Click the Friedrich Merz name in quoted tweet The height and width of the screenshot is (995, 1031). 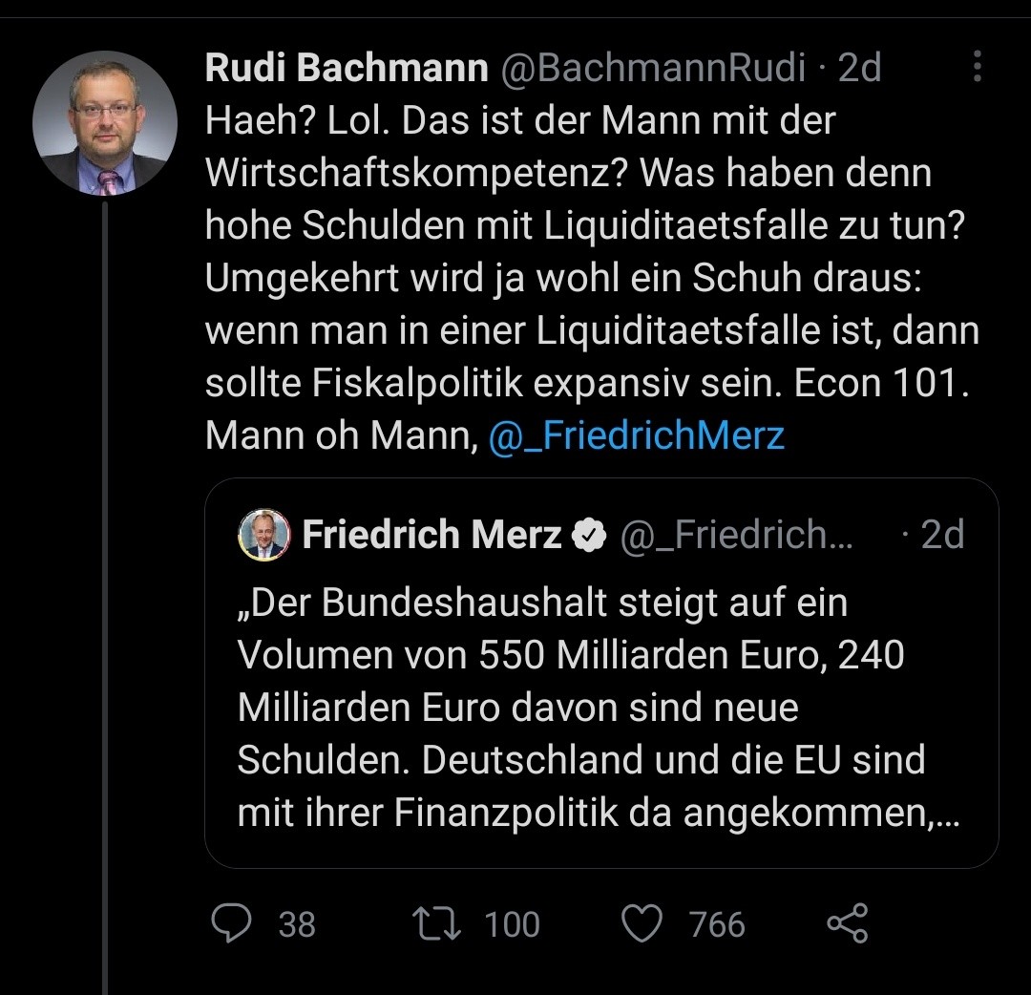pyautogui.click(x=431, y=535)
